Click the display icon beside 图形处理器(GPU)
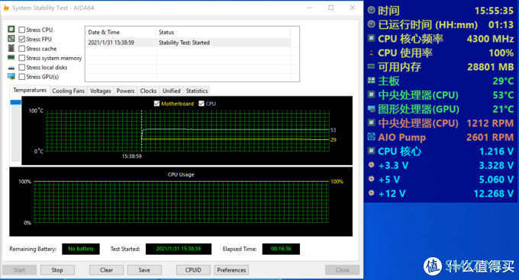 point(372,109)
